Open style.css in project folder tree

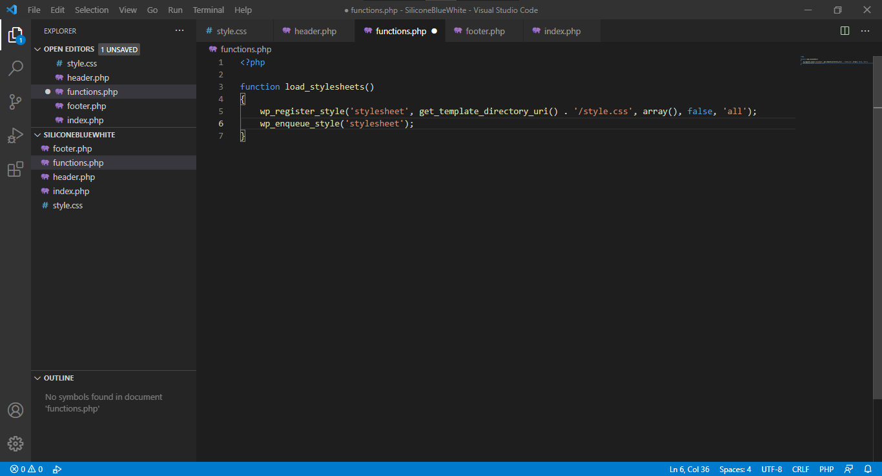pyautogui.click(x=114, y=205)
